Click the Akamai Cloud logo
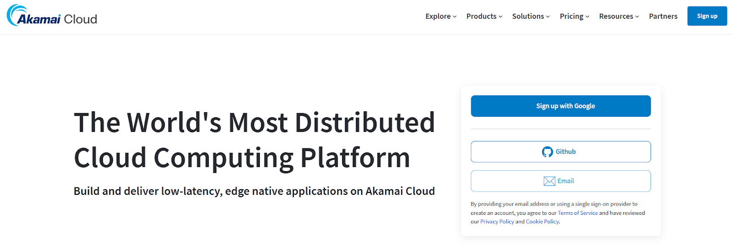The height and width of the screenshot is (250, 732). pos(52,16)
